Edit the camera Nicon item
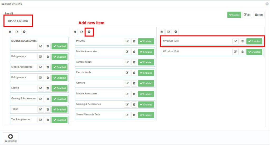This screenshot has width=270, height=145. coord(127,62)
